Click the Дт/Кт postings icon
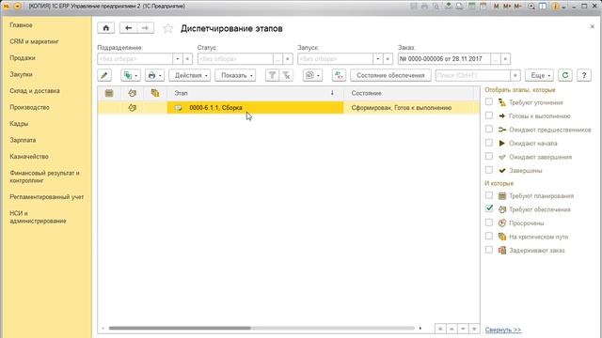The height and width of the screenshot is (338, 602). pyautogui.click(x=339, y=75)
